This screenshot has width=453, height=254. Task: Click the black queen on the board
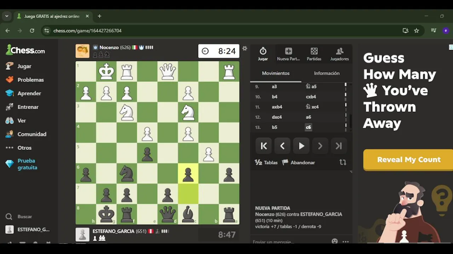click(x=168, y=214)
